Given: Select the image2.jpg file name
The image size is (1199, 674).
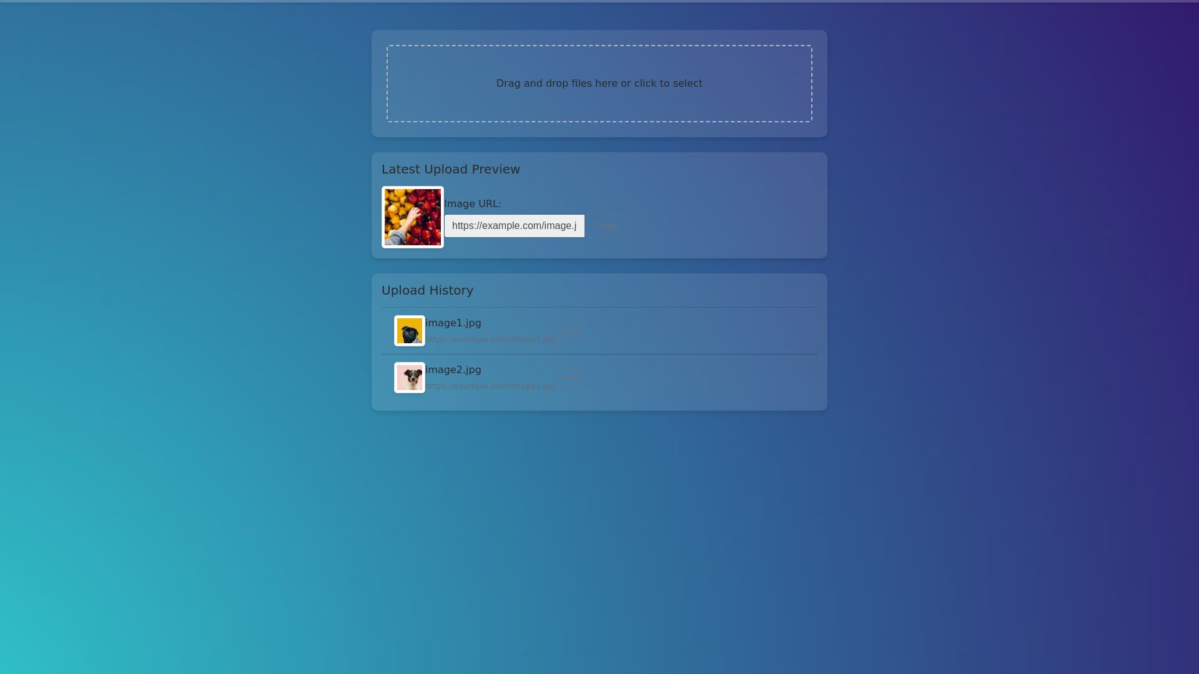Looking at the screenshot, I should pyautogui.click(x=453, y=370).
